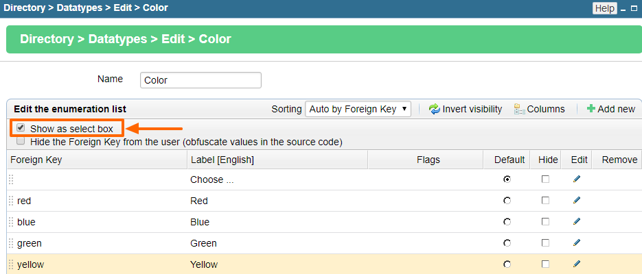This screenshot has height=274, width=642.
Task: Tick the Hide checkbox for Blue
Action: [545, 222]
